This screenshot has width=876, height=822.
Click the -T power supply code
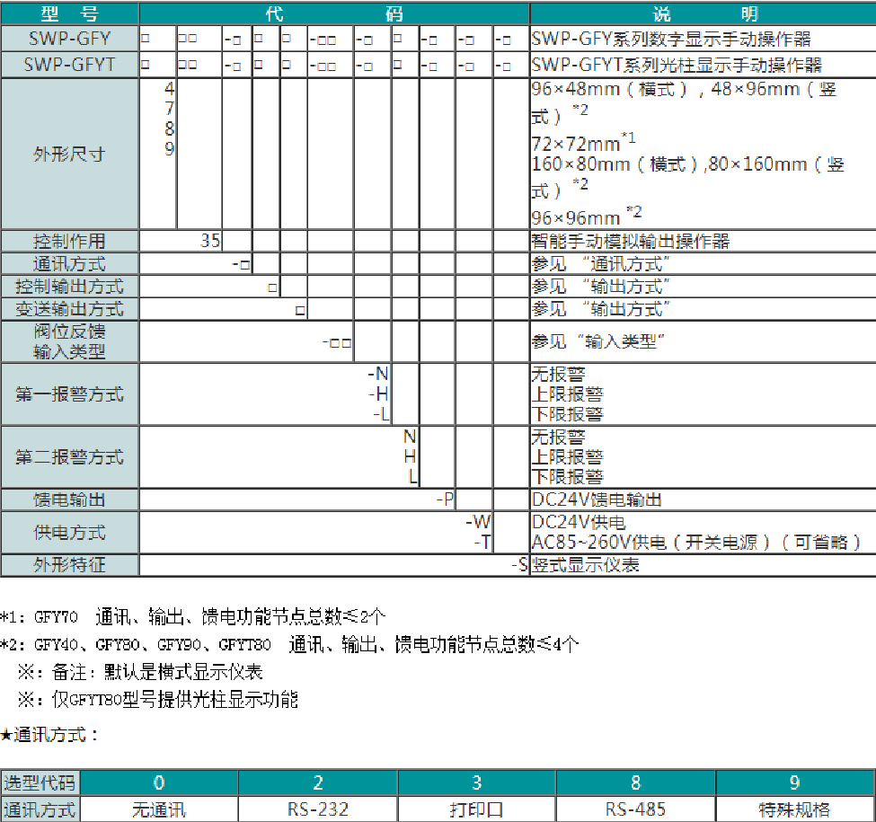coord(482,542)
